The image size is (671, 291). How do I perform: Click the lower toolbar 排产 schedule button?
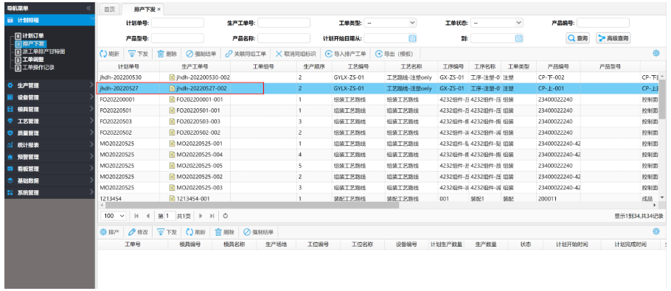click(110, 232)
